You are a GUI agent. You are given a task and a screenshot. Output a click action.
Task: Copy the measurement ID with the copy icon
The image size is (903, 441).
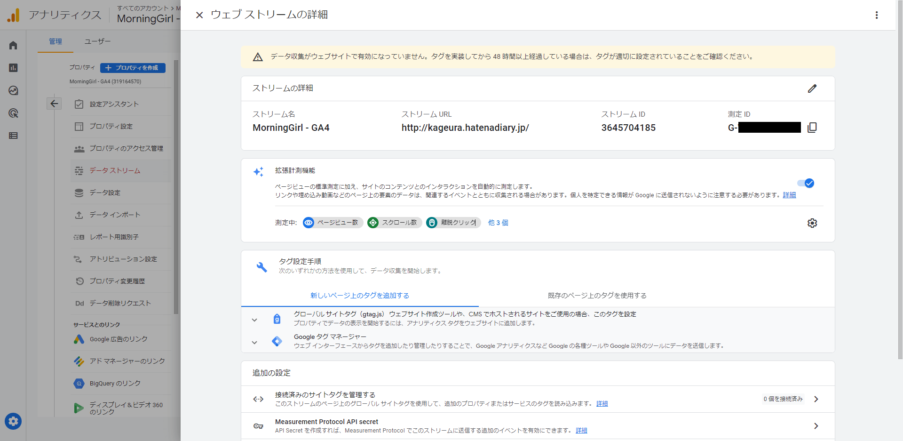coord(812,128)
